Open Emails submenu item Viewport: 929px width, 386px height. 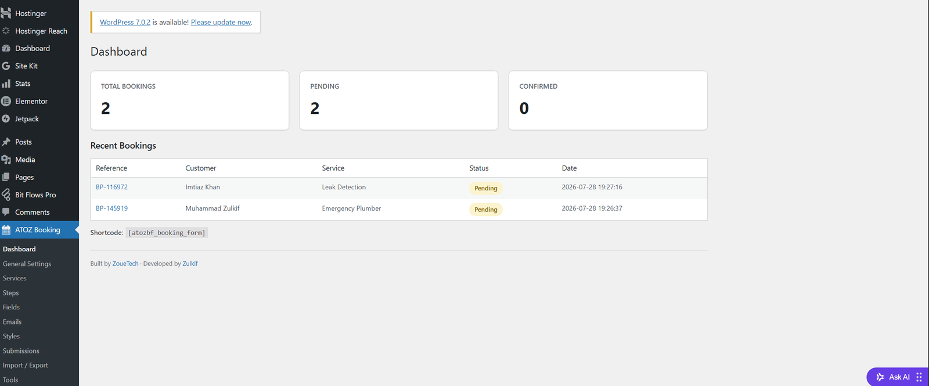click(x=12, y=322)
